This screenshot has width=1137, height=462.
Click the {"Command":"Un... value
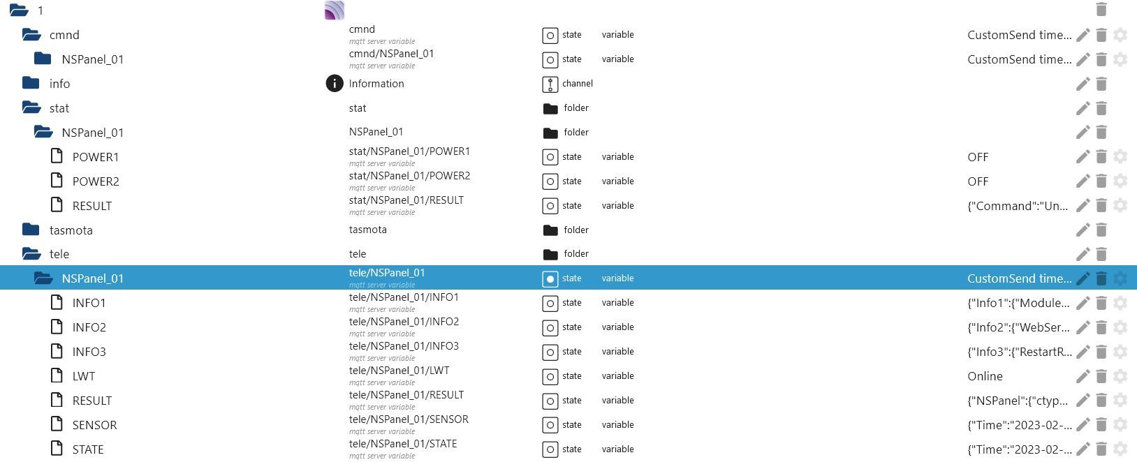pos(1018,206)
